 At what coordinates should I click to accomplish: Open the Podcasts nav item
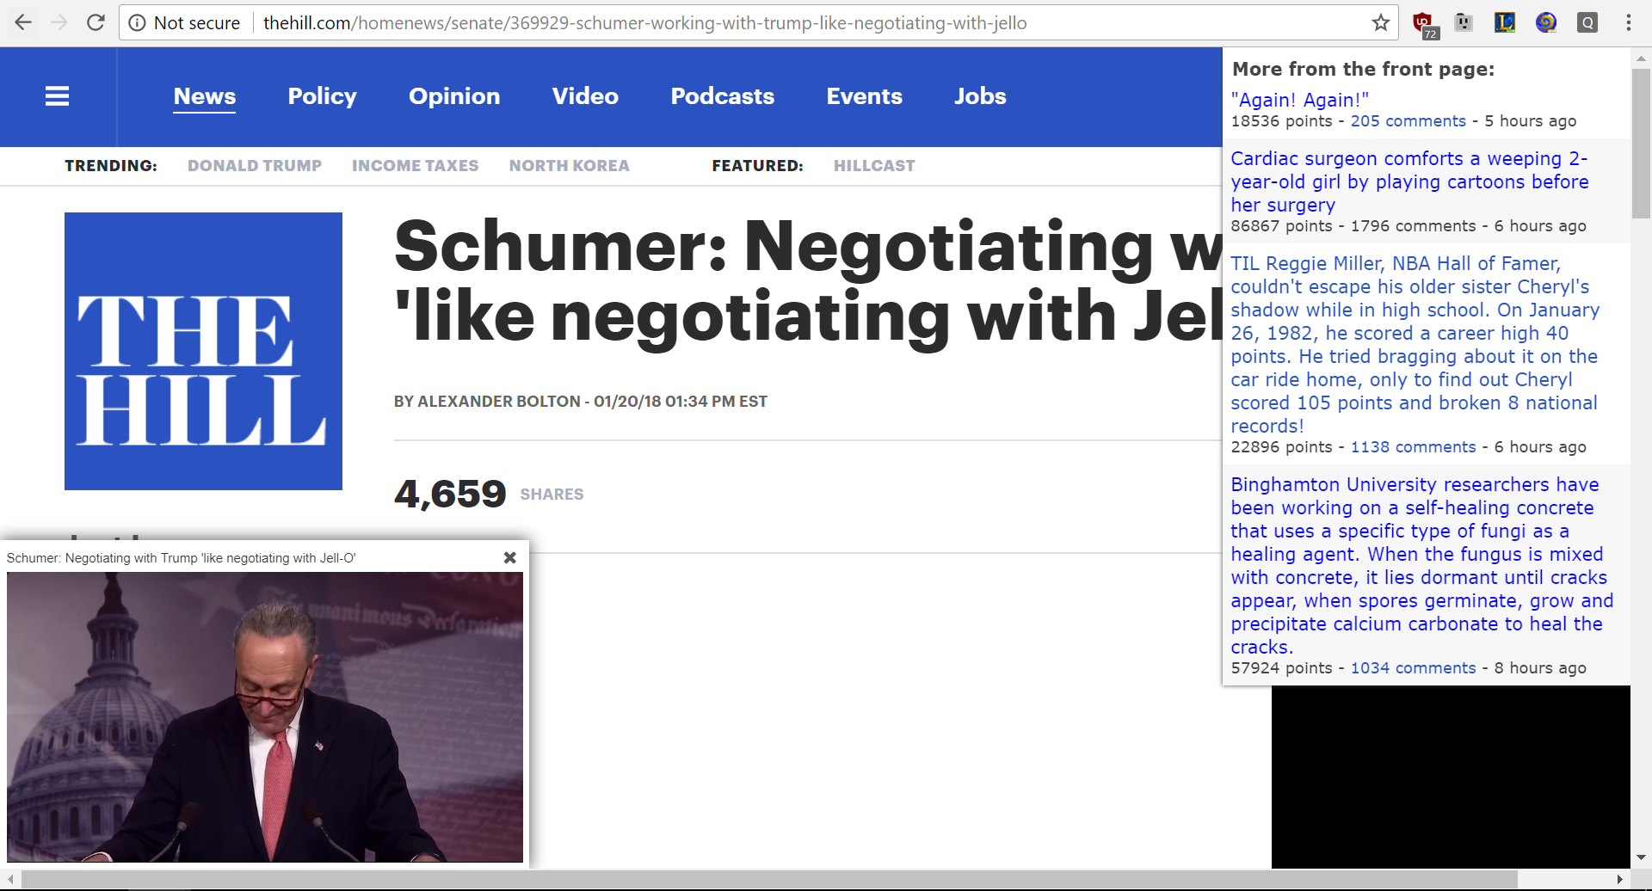coord(723,96)
